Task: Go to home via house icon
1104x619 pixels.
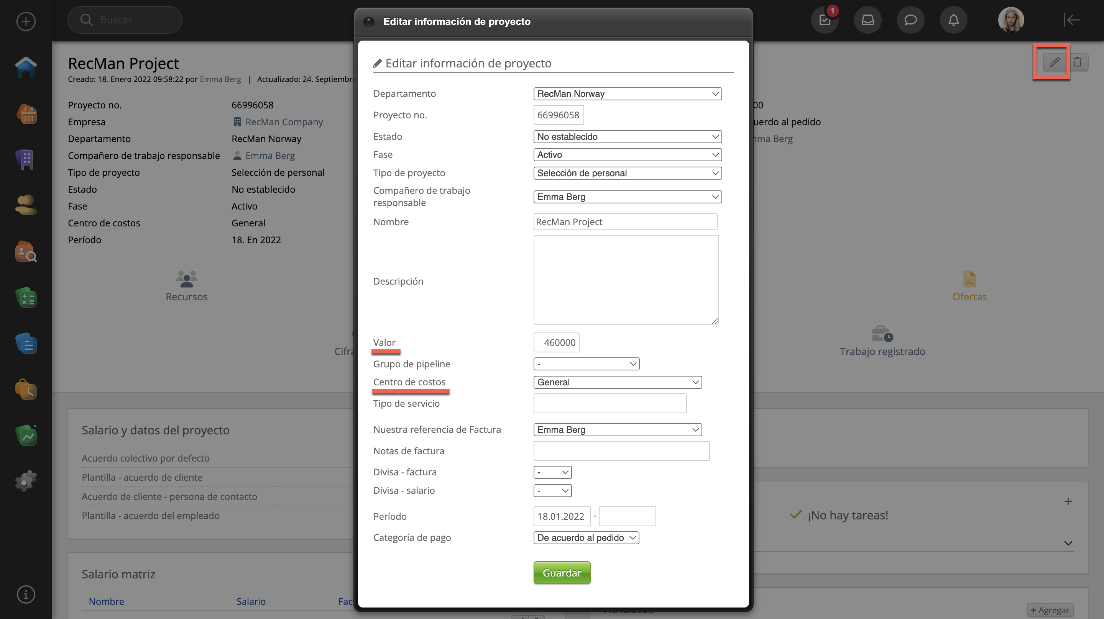Action: click(26, 67)
